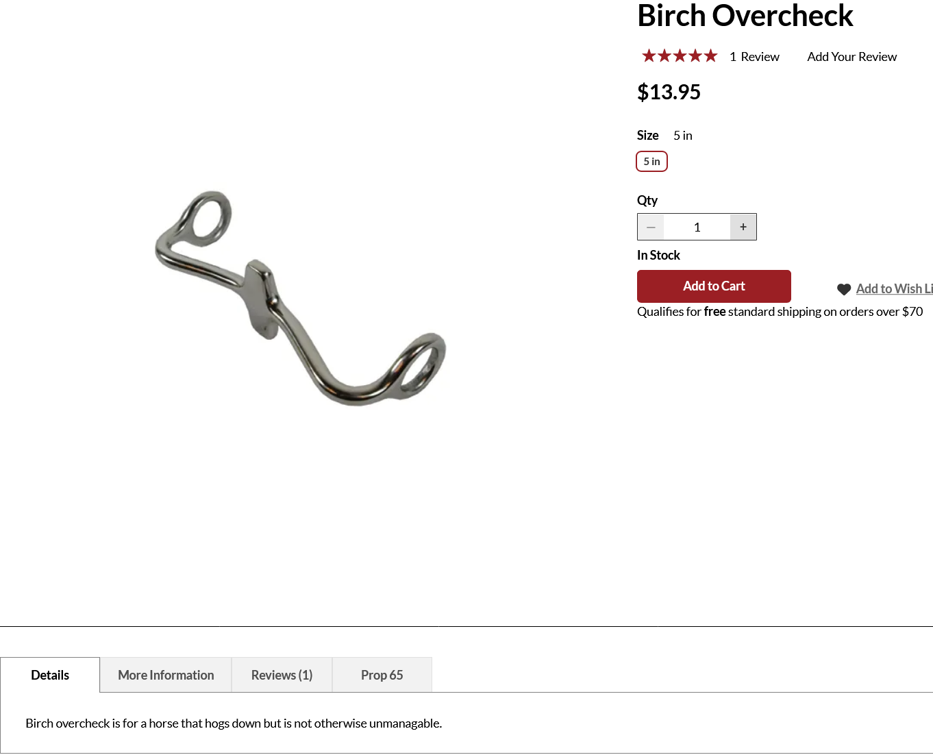View the 1 Review link

754,57
